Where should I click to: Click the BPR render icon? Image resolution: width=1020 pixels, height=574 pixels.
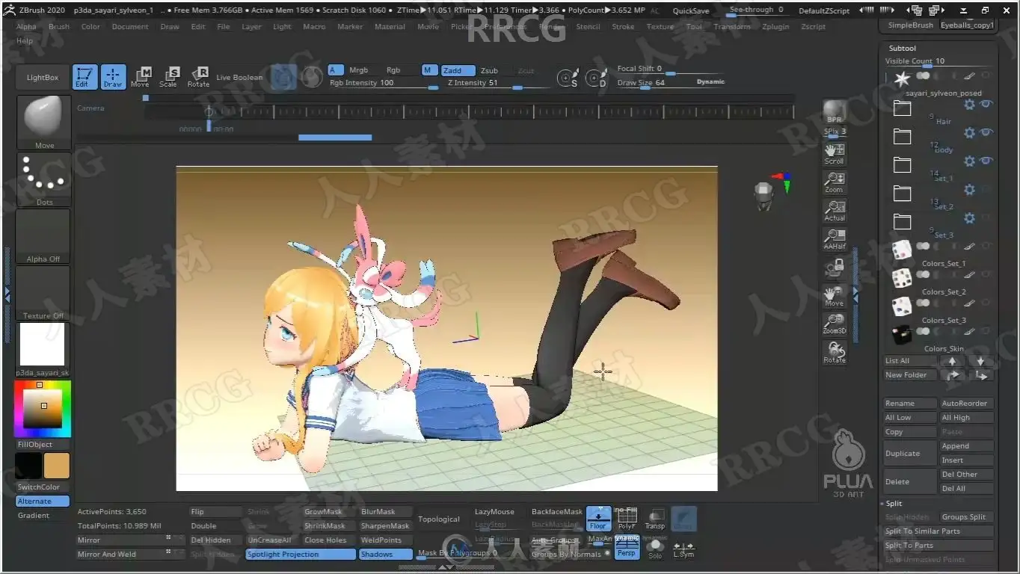tap(835, 112)
